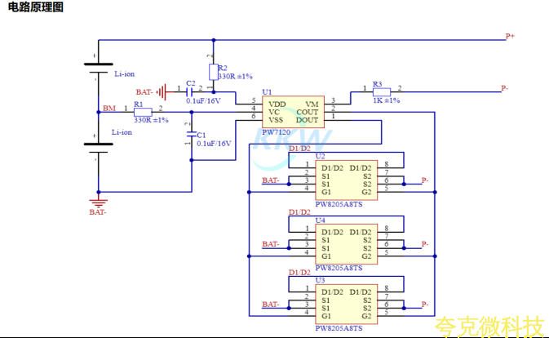Click the VM pin label
This screenshot has height=338, width=549.
312,105
